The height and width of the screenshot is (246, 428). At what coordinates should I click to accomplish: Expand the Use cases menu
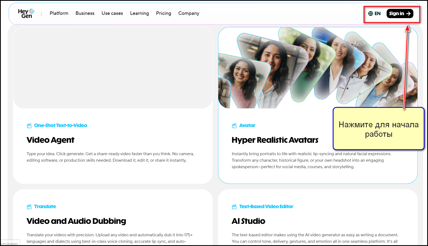[112, 13]
